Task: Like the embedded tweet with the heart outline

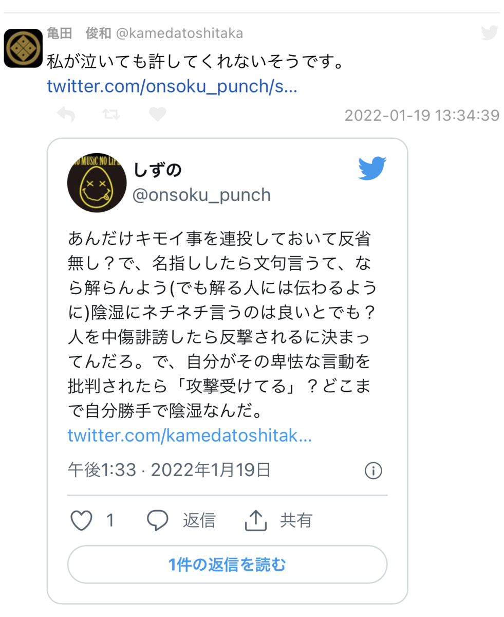Action: (x=81, y=520)
